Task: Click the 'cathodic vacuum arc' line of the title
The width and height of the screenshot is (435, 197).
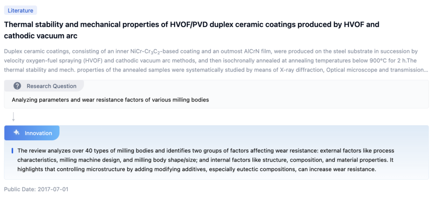Action: point(41,36)
